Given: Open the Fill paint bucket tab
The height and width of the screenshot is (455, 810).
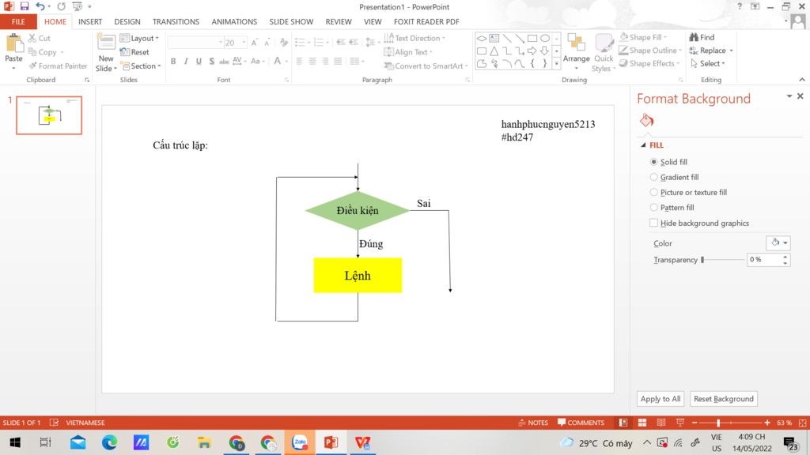Looking at the screenshot, I should [x=646, y=121].
